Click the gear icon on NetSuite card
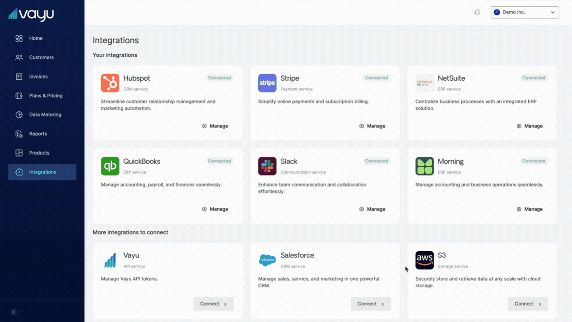Screen dimensions: 572x322 click(x=519, y=126)
